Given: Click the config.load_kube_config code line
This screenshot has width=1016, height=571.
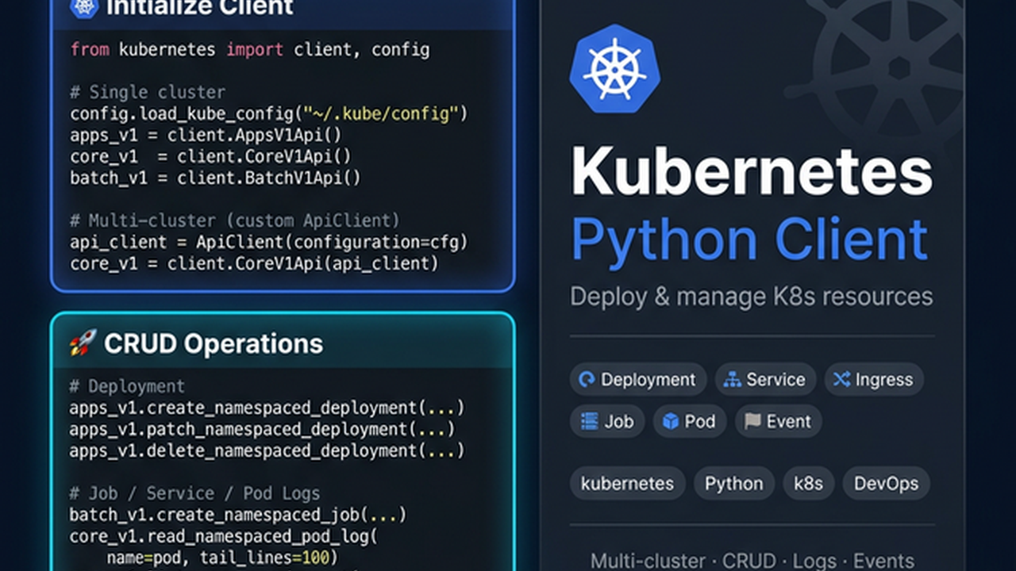Looking at the screenshot, I should 269,113.
